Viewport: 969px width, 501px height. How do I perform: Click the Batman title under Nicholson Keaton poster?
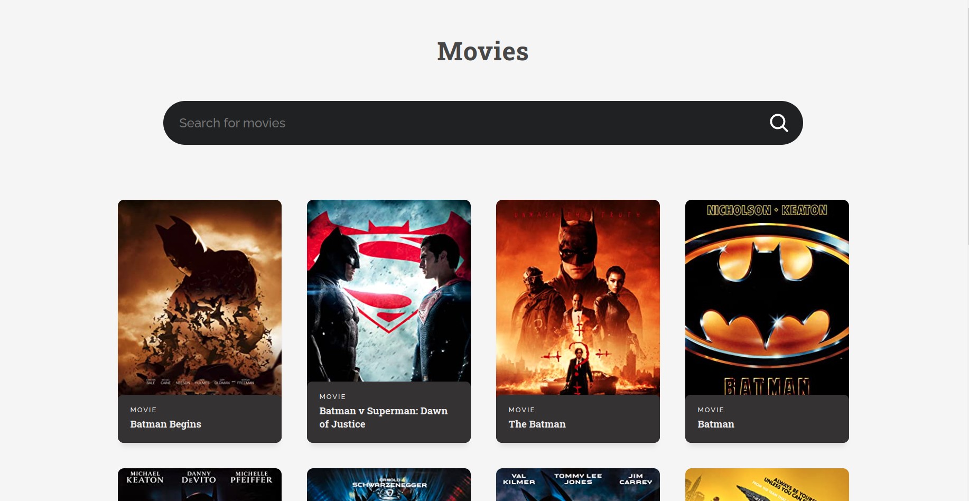pos(716,424)
